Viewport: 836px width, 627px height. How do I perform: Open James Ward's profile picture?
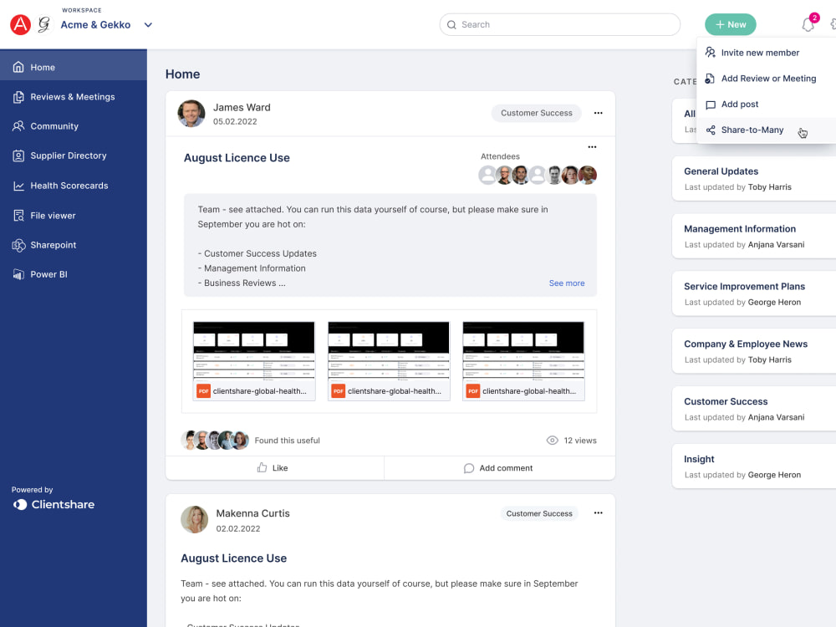pyautogui.click(x=191, y=114)
